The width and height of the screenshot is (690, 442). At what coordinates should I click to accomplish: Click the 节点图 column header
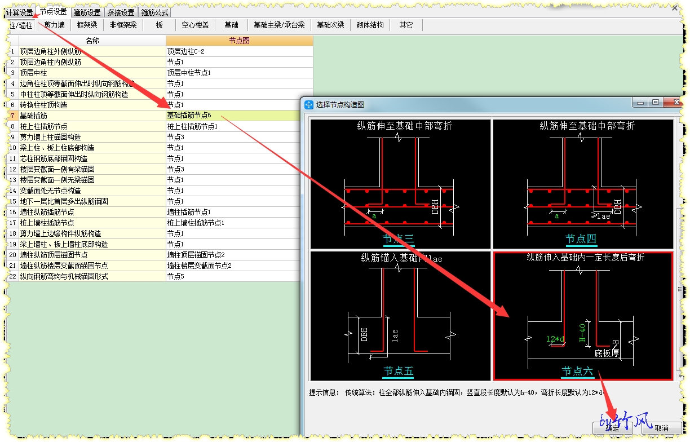click(240, 41)
